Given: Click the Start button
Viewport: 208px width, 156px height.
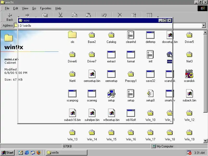Looking at the screenshot, I should tap(8, 153).
